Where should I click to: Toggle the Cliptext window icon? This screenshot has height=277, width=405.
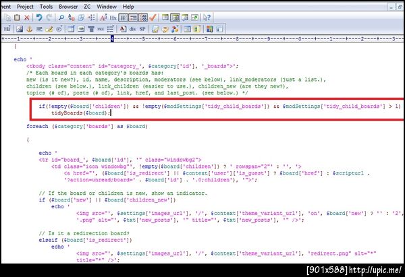165,18
